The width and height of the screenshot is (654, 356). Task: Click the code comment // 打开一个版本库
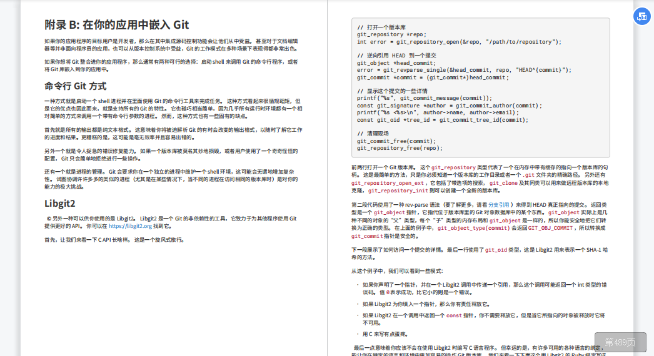[x=381, y=27]
